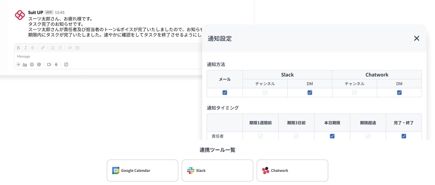This screenshot has width=435, height=185.
Task: Mention someone with the @ icon
Action: (39, 64)
